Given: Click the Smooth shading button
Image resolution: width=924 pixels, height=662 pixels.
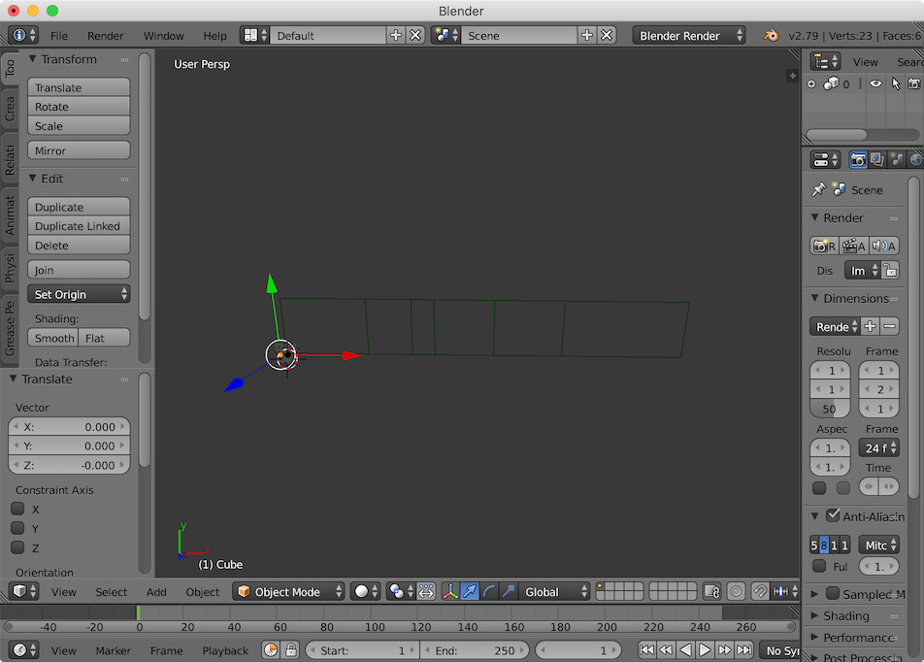Looking at the screenshot, I should click(53, 338).
